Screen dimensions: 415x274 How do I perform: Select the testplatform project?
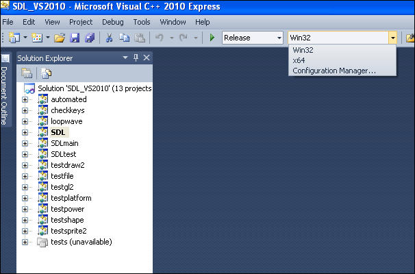point(71,198)
